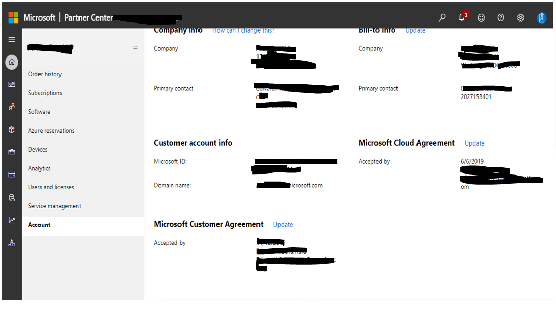Go to Users and licenses
556x311 pixels.
point(51,187)
